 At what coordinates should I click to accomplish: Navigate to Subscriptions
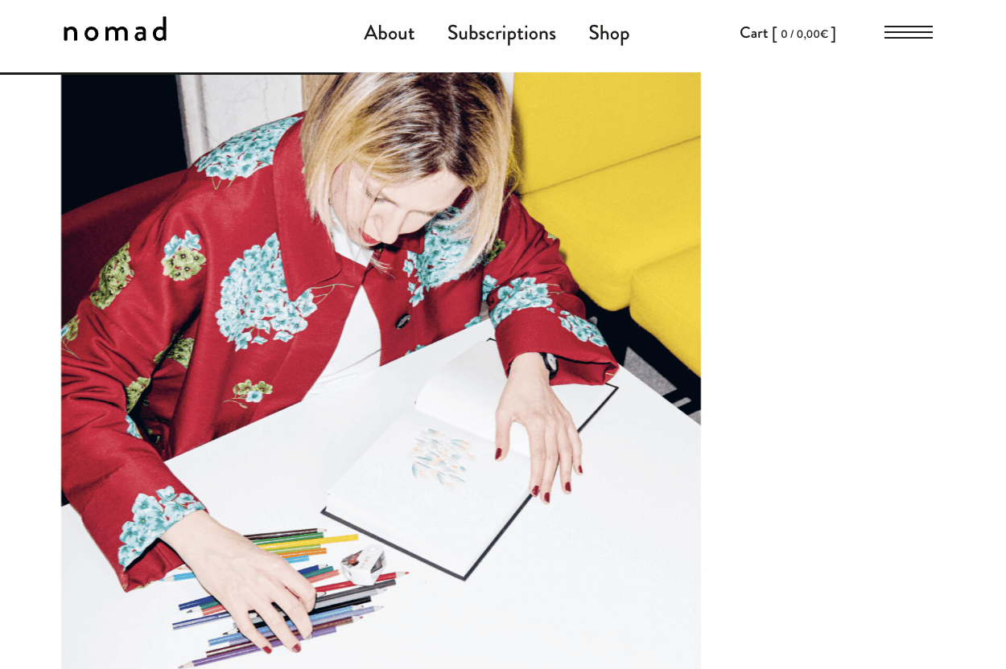pos(501,33)
